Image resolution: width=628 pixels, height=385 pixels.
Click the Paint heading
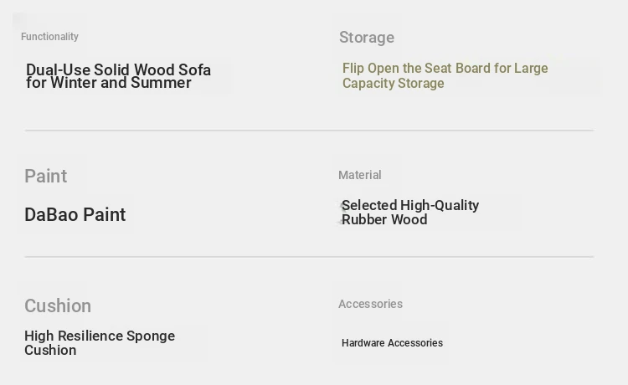click(x=45, y=176)
